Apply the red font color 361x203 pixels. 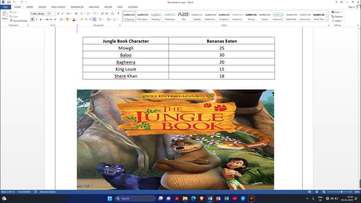[74, 19]
